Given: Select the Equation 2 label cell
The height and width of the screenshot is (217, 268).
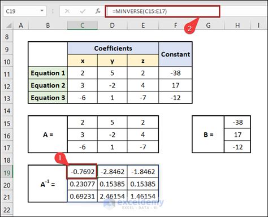Looking at the screenshot, I should [x=48, y=85].
